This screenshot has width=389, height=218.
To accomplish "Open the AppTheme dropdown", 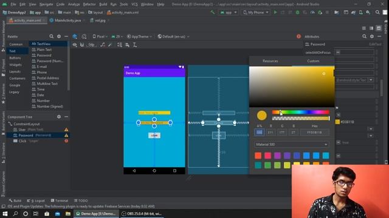I will pyautogui.click(x=139, y=36).
